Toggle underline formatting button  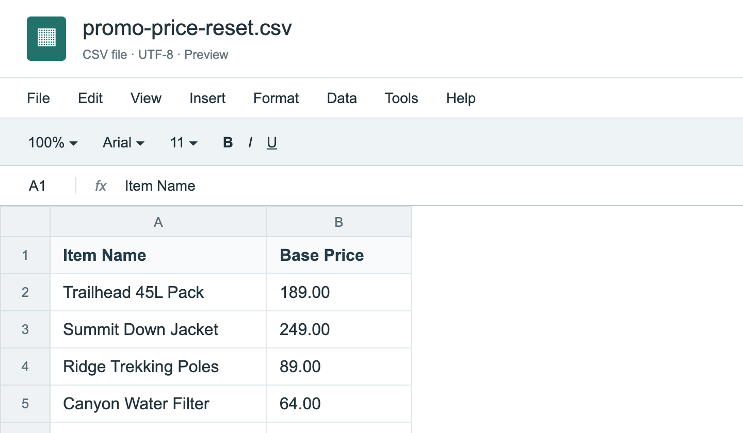tap(272, 142)
